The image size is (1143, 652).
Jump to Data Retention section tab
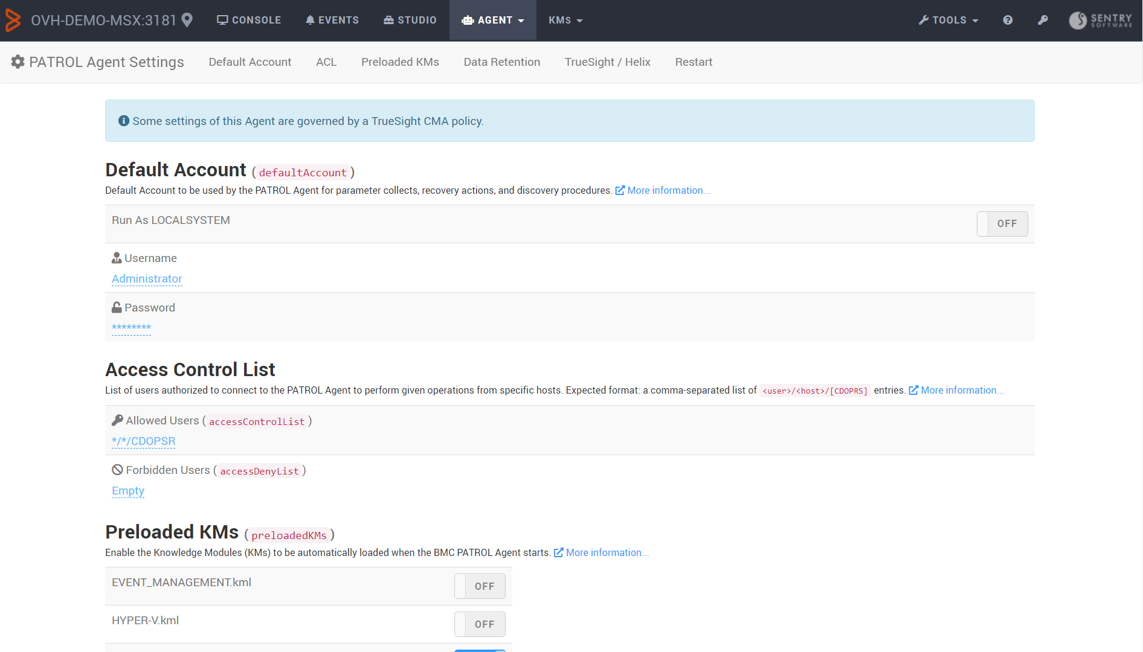[x=502, y=62]
